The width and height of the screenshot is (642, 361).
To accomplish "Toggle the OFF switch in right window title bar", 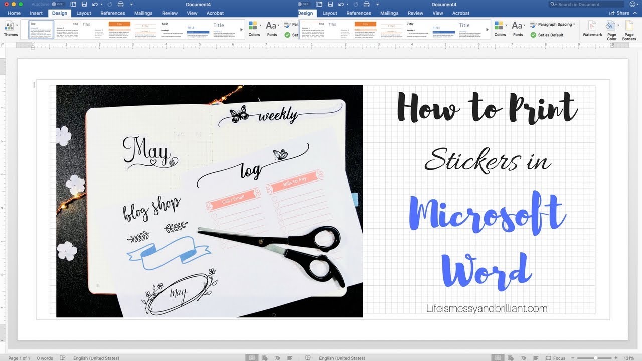I will tap(304, 4).
